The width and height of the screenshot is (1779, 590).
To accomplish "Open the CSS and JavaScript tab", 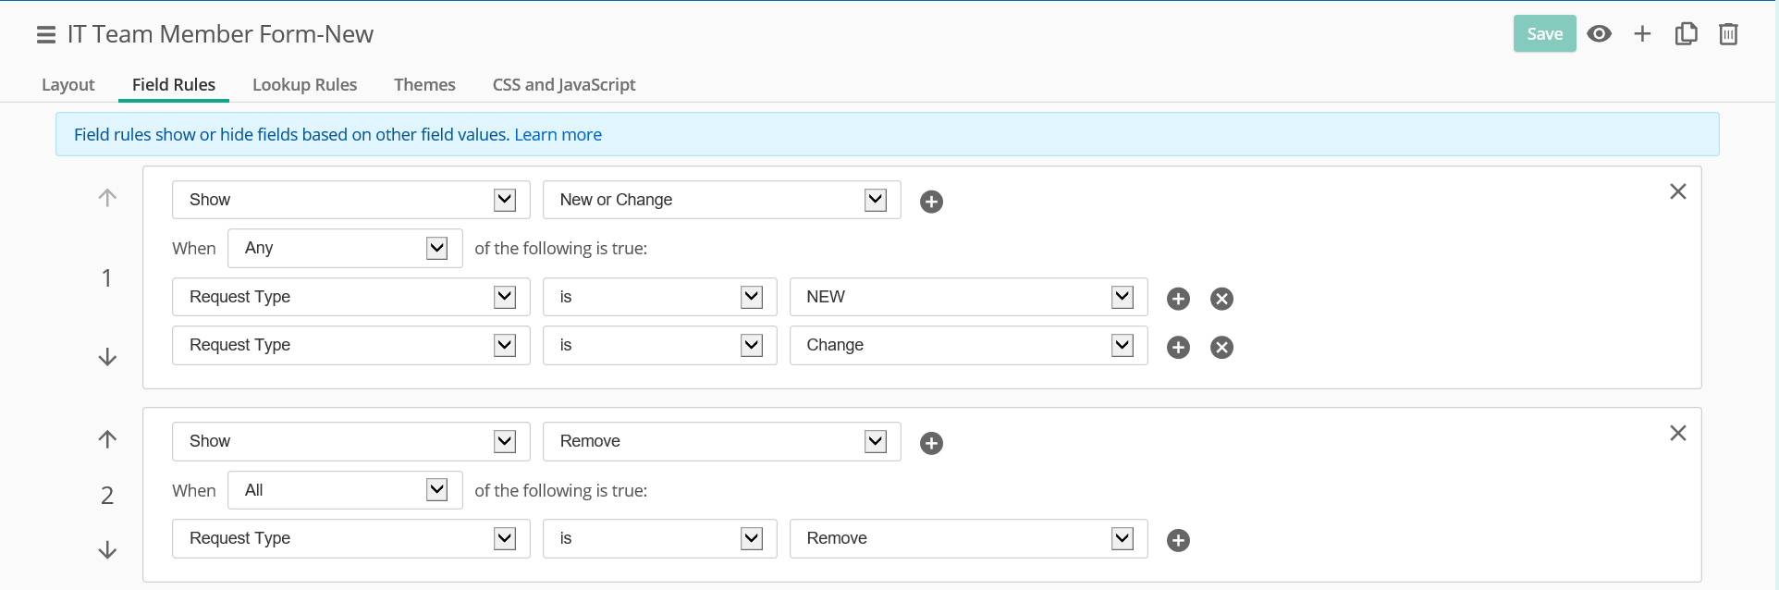I will click(x=564, y=84).
